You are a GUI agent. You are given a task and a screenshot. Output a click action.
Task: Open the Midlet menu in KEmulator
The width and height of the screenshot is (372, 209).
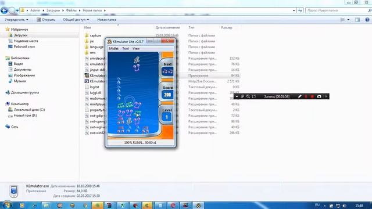(x=114, y=48)
